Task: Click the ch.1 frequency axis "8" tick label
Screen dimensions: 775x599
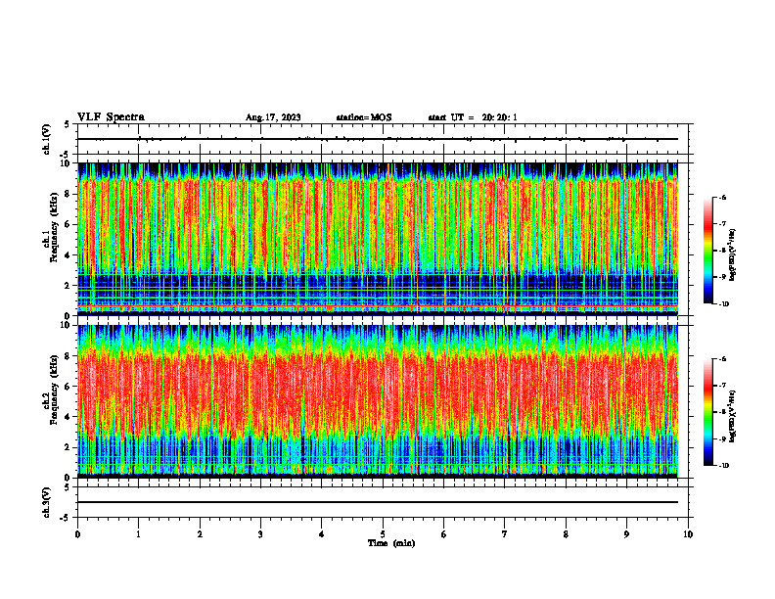Action: [x=68, y=194]
